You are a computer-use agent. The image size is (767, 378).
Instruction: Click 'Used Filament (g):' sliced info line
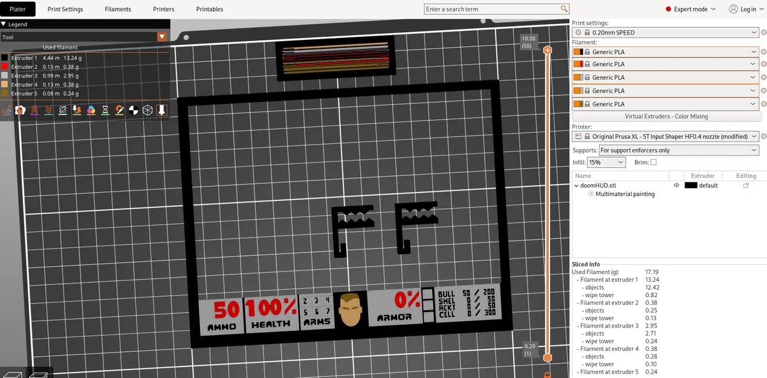(595, 272)
